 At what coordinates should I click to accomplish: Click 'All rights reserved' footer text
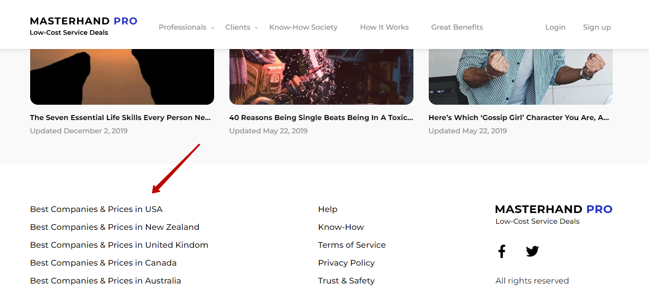click(532, 281)
